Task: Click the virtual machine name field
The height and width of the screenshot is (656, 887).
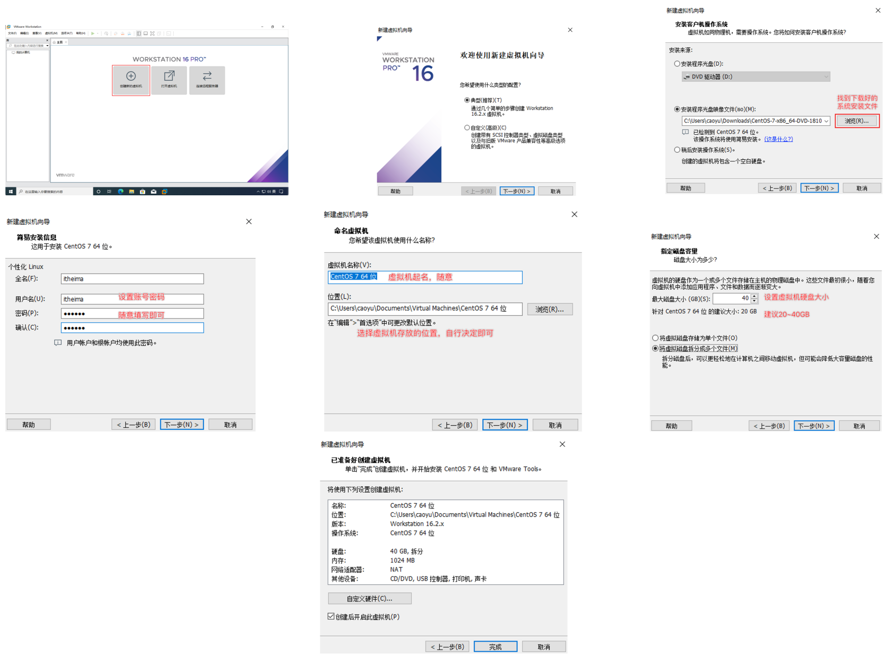Action: pos(425,277)
